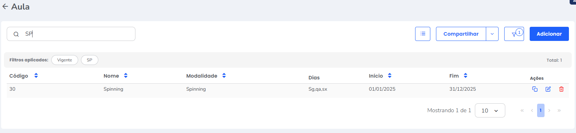Duplicate the Spinning class with copy icon

click(x=535, y=89)
